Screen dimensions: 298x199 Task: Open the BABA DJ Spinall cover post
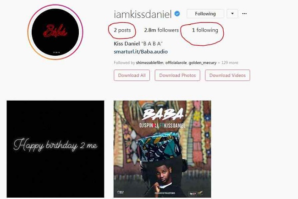162,149
